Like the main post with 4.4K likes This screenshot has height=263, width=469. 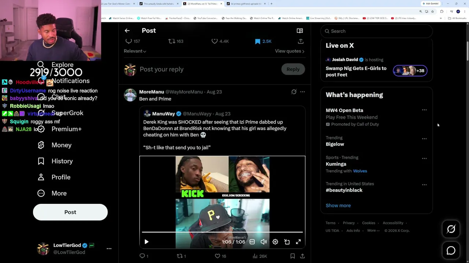click(215, 41)
